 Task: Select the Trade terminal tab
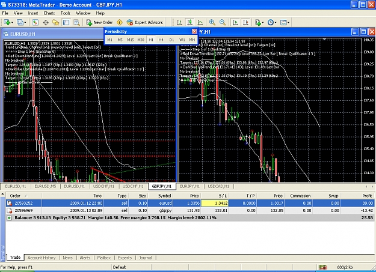click(15, 258)
